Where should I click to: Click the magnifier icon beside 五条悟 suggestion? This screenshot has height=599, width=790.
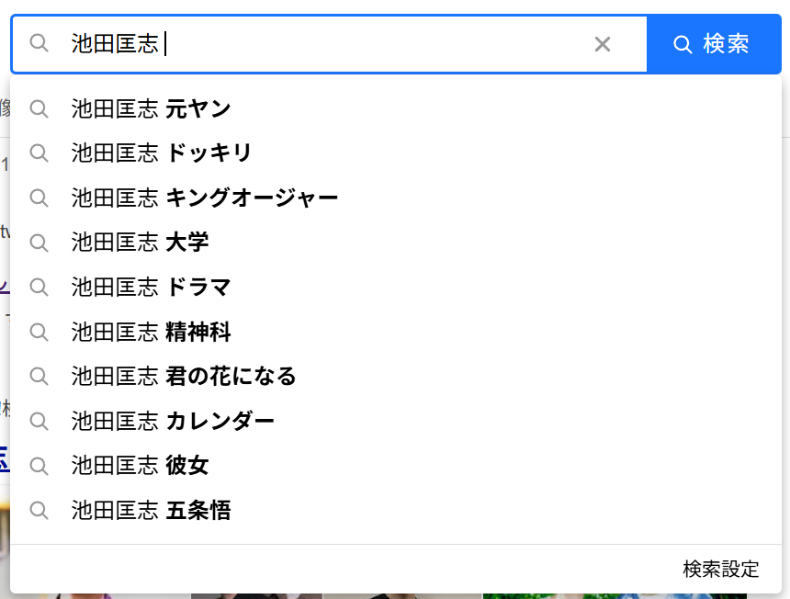[39, 510]
